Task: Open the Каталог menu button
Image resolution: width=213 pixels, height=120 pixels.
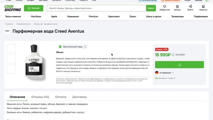Action: (34, 8)
